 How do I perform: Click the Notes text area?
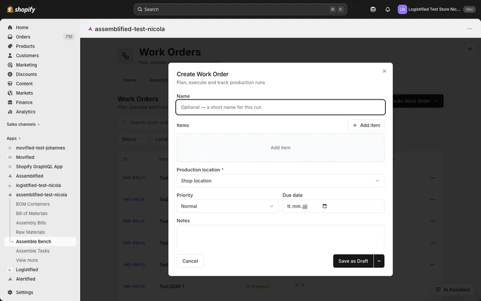(281, 237)
